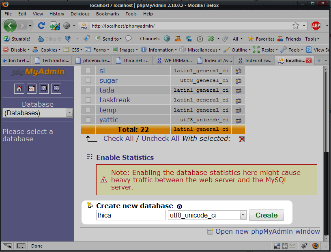331x252 pixels.
Task: Open the utf8_unicode_ci collation dropdown
Action: (x=207, y=215)
